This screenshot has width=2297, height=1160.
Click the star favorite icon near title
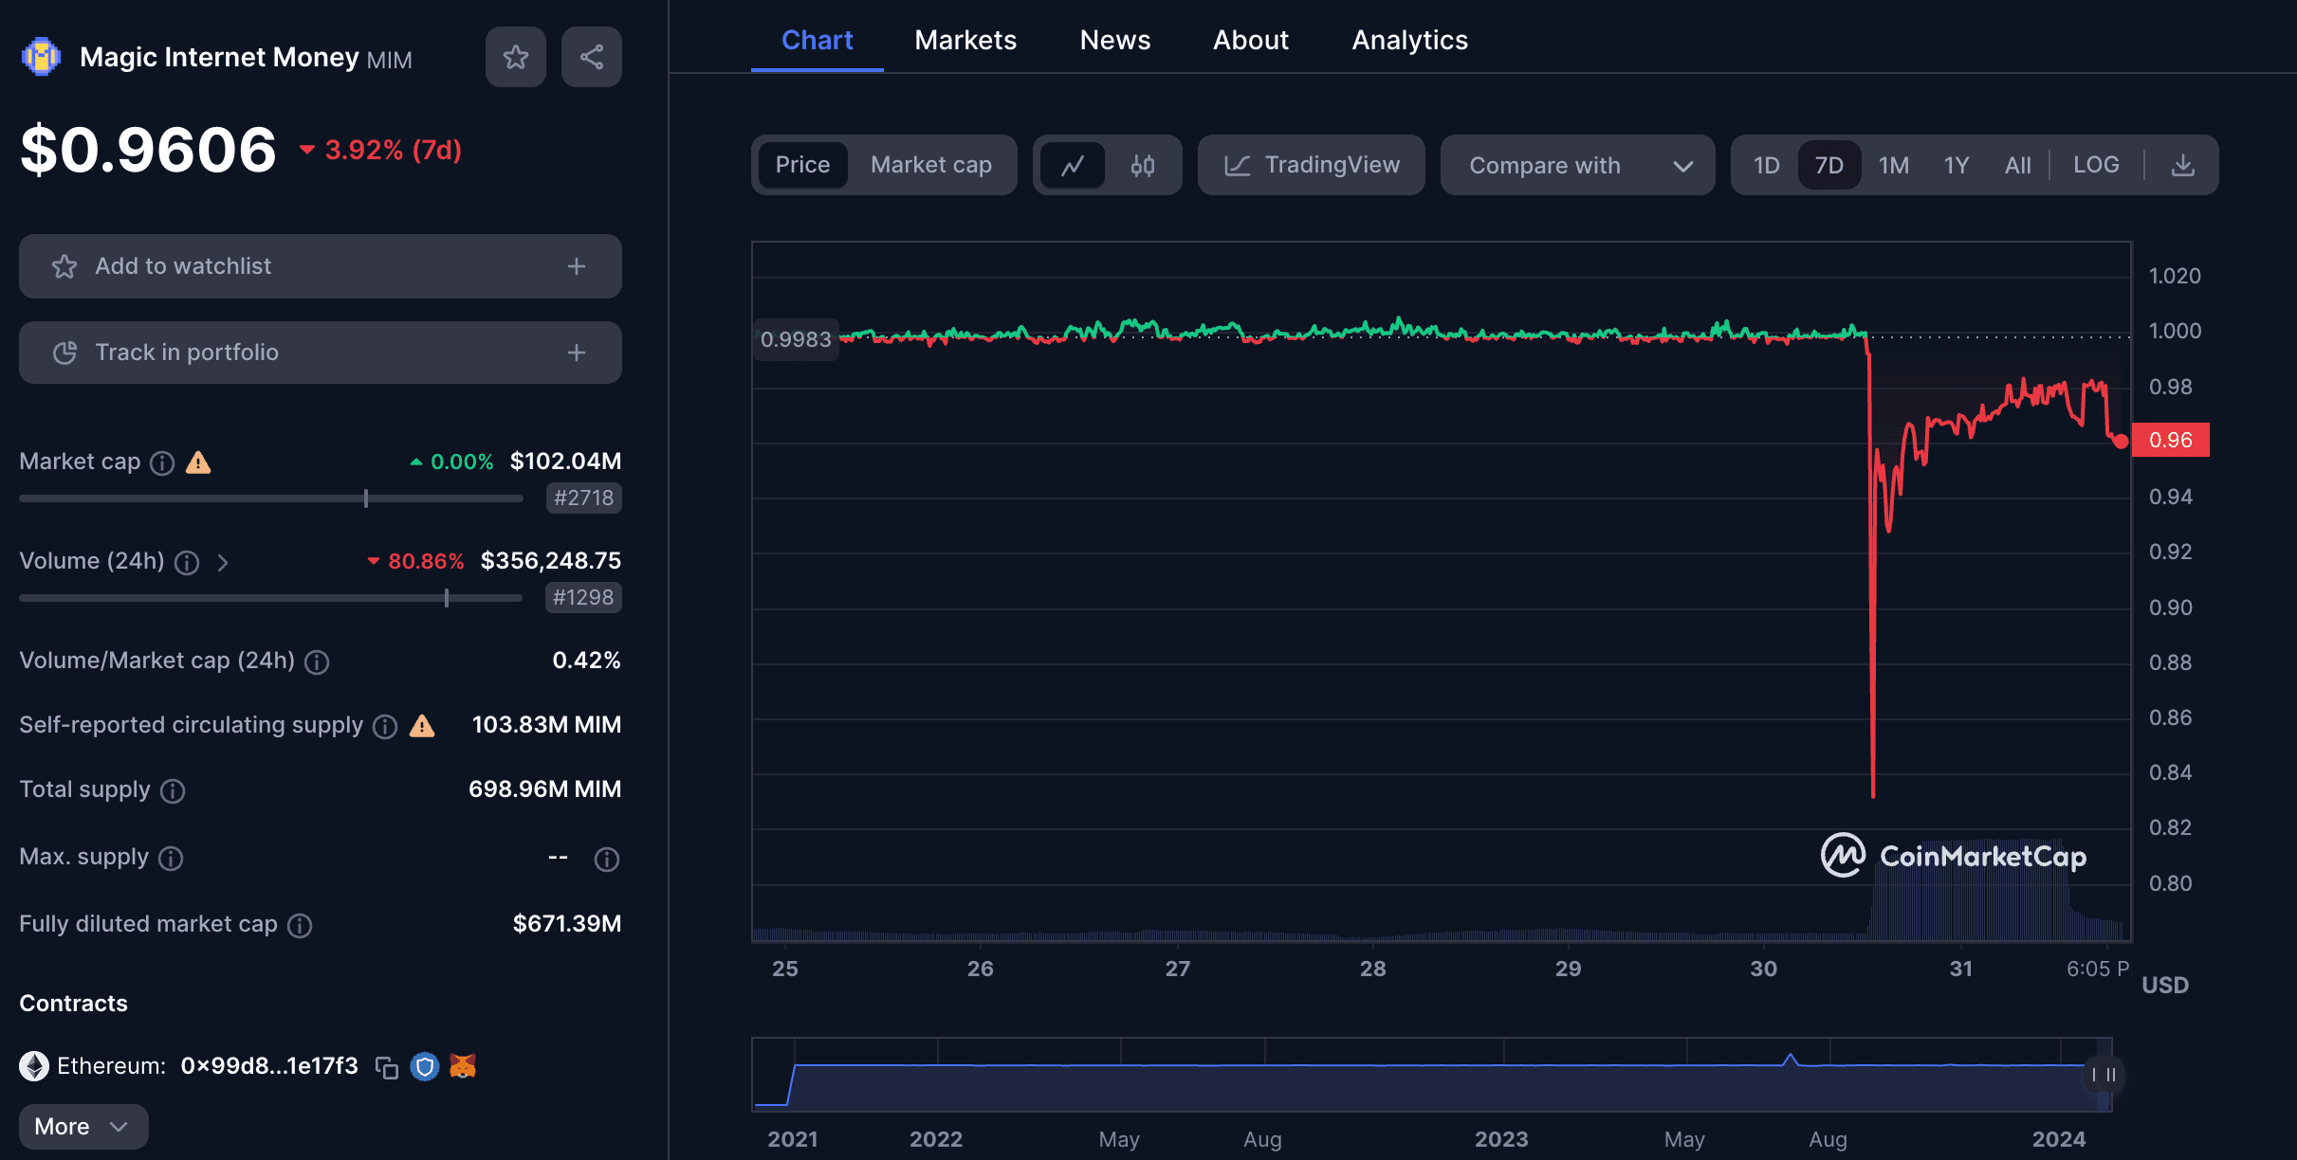point(516,57)
